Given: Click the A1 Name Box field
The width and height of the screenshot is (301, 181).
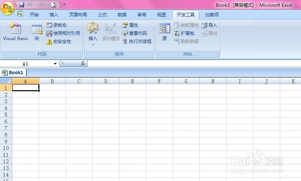Looking at the screenshot, I should pyautogui.click(x=26, y=64).
